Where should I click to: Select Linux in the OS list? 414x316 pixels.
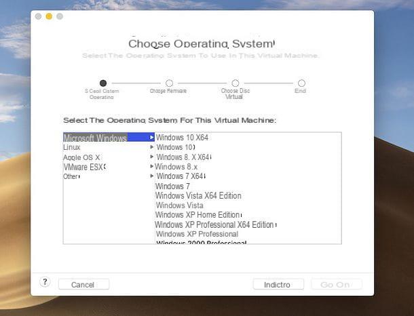tap(109, 147)
